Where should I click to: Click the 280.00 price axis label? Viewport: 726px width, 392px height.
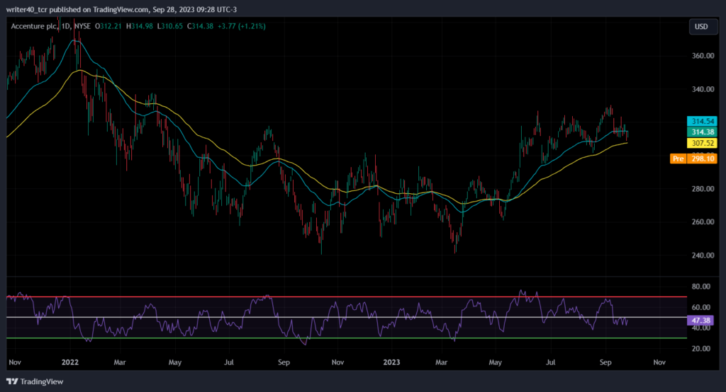[x=703, y=189]
